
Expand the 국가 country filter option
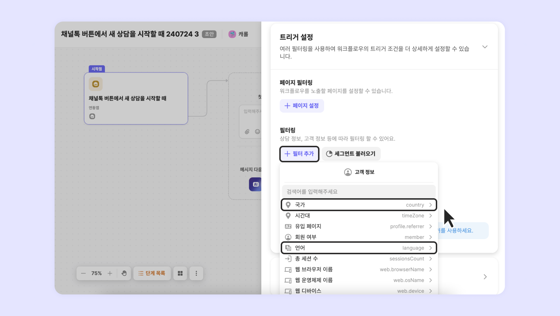click(359, 205)
